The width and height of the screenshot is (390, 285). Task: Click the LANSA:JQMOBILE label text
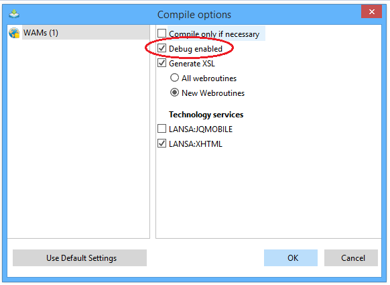(x=200, y=129)
